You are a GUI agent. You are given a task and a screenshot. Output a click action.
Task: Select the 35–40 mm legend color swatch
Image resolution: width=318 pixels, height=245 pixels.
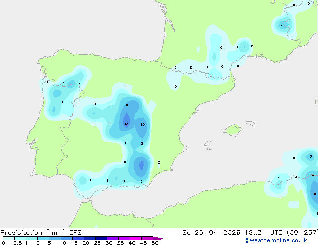pyautogui.click(x=124, y=238)
